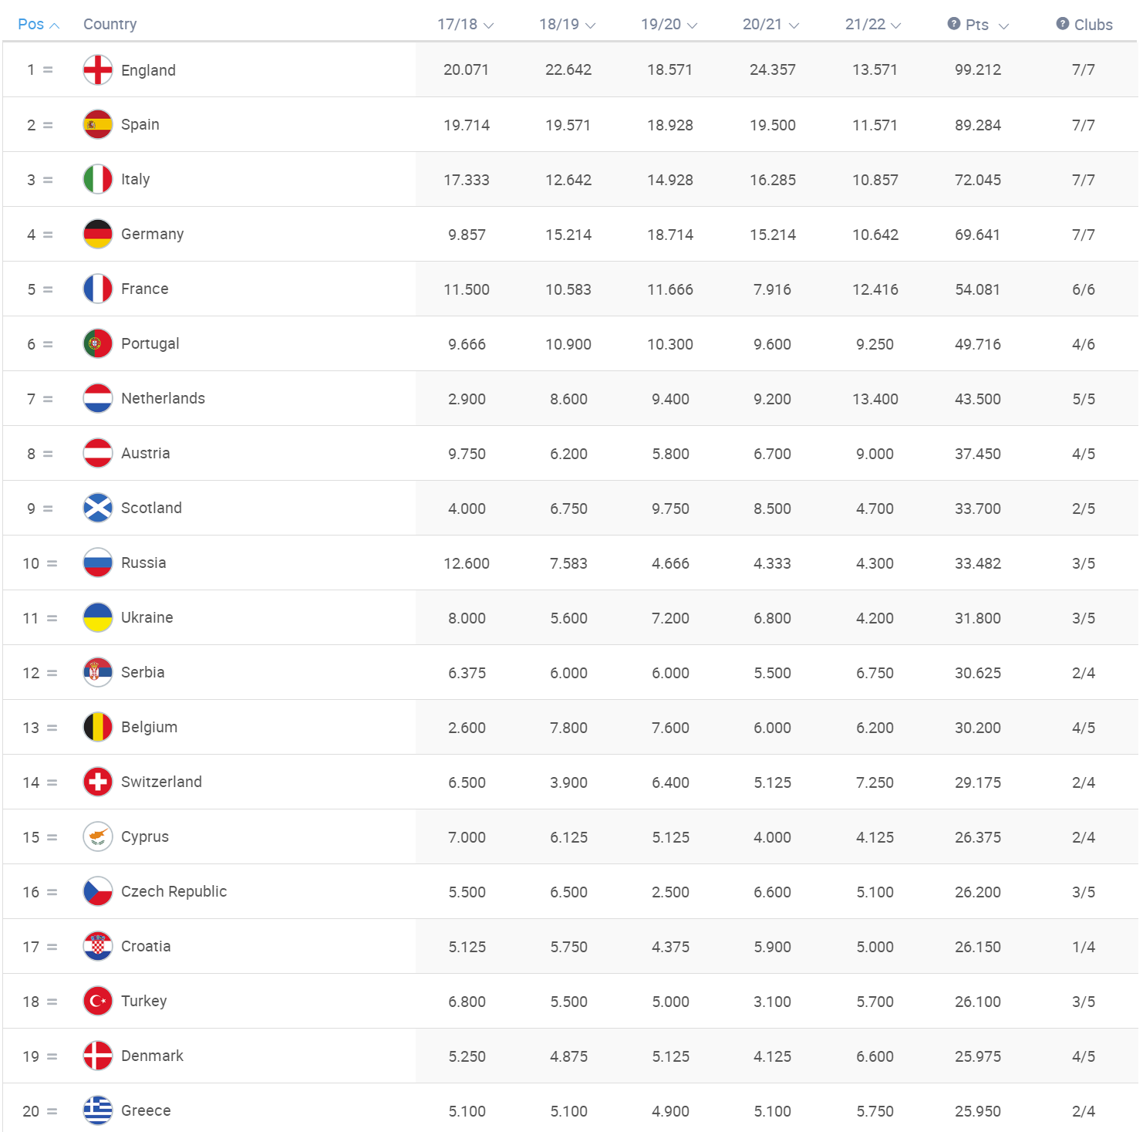Click the Country column header

tap(110, 25)
